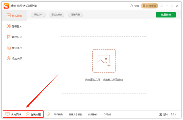Click the 清除列表 button

[75, 15]
